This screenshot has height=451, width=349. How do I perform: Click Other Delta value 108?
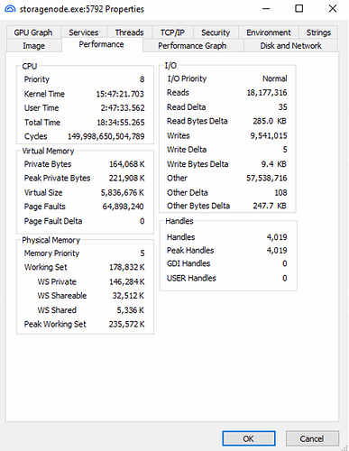[280, 192]
